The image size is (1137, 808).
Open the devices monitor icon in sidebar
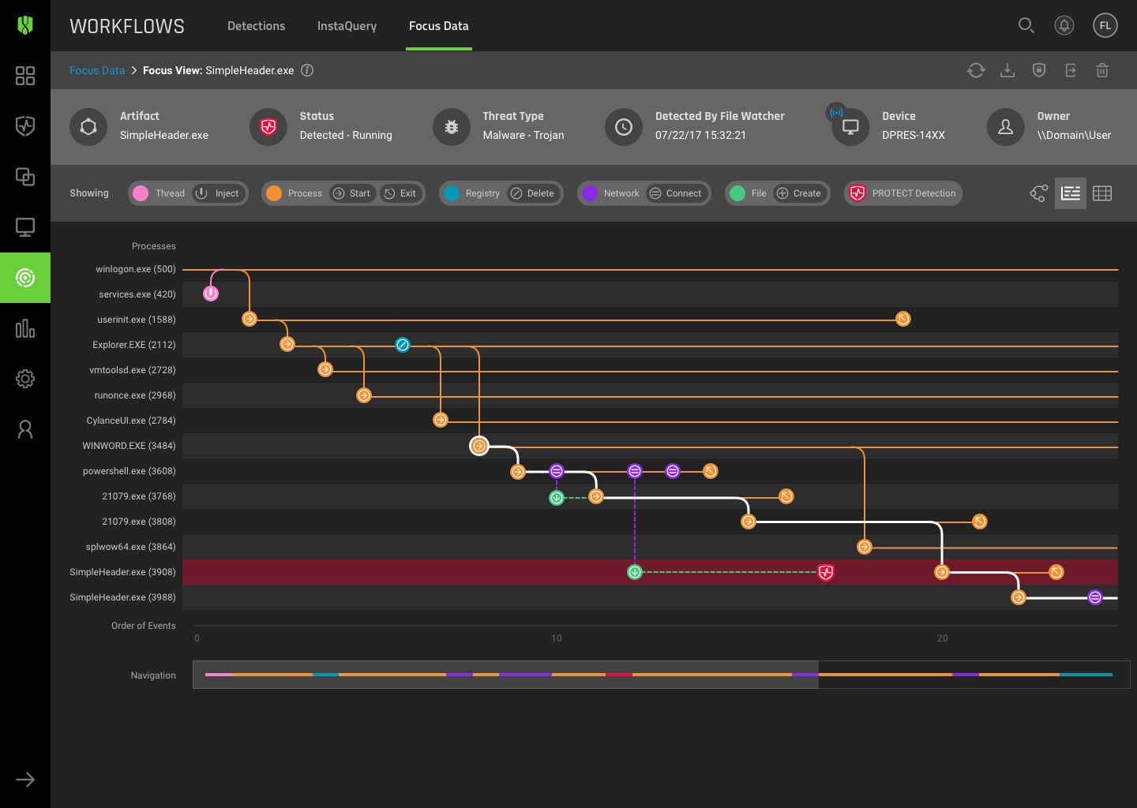click(25, 227)
